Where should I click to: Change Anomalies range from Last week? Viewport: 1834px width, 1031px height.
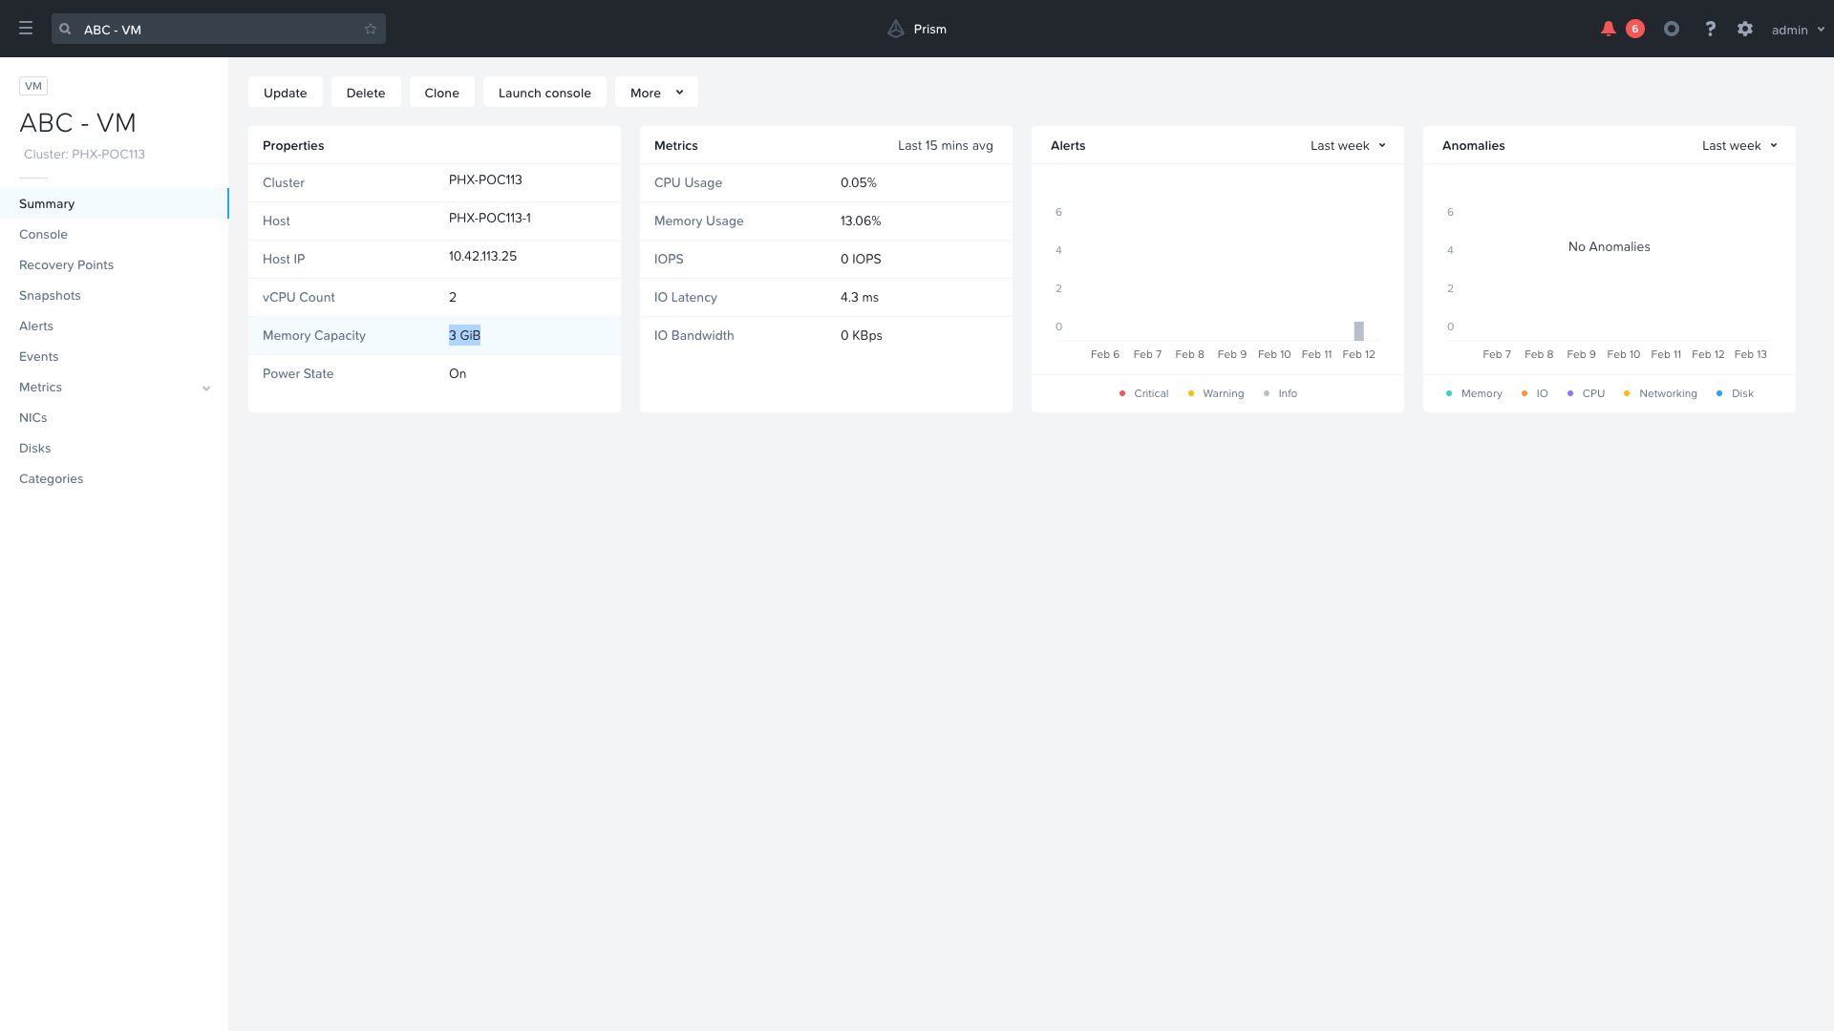pyautogui.click(x=1739, y=145)
